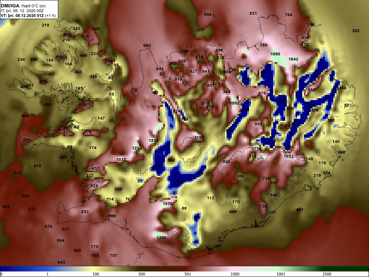
Task: Click the map value '1080'
Action: pyautogui.click(x=275, y=54)
